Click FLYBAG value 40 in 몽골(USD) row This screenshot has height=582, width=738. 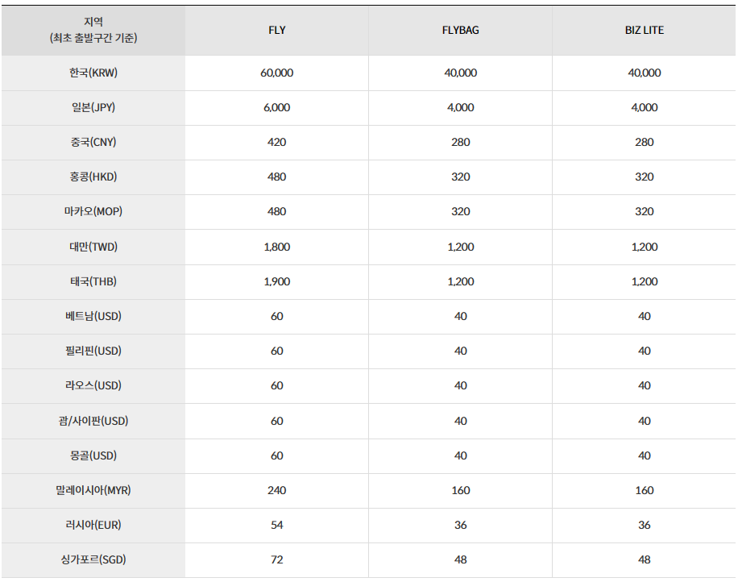(460, 455)
